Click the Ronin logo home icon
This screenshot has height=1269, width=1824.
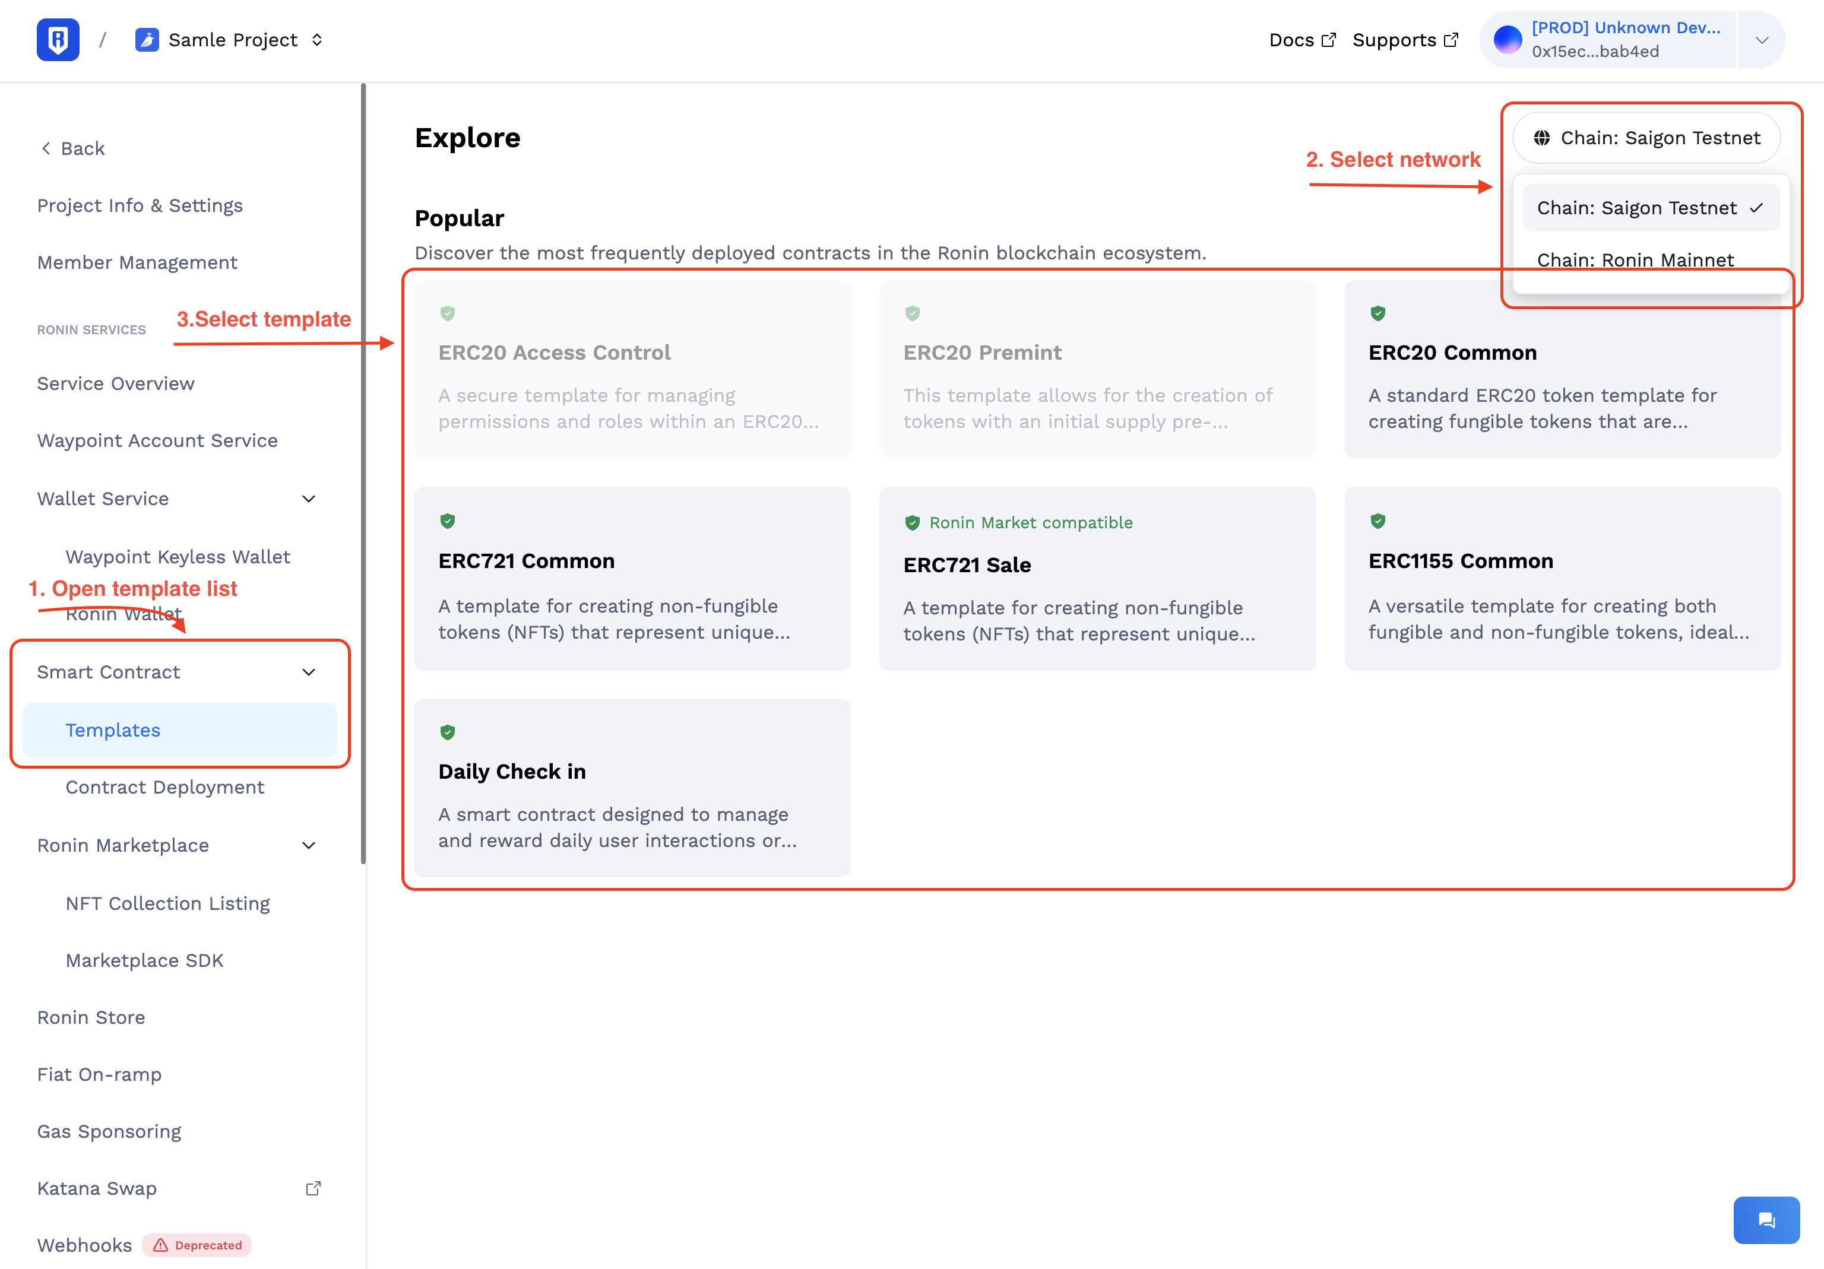(58, 40)
